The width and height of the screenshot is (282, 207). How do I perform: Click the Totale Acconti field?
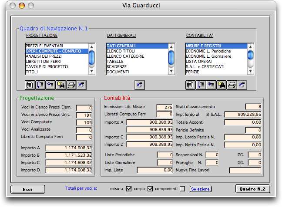click(243, 122)
